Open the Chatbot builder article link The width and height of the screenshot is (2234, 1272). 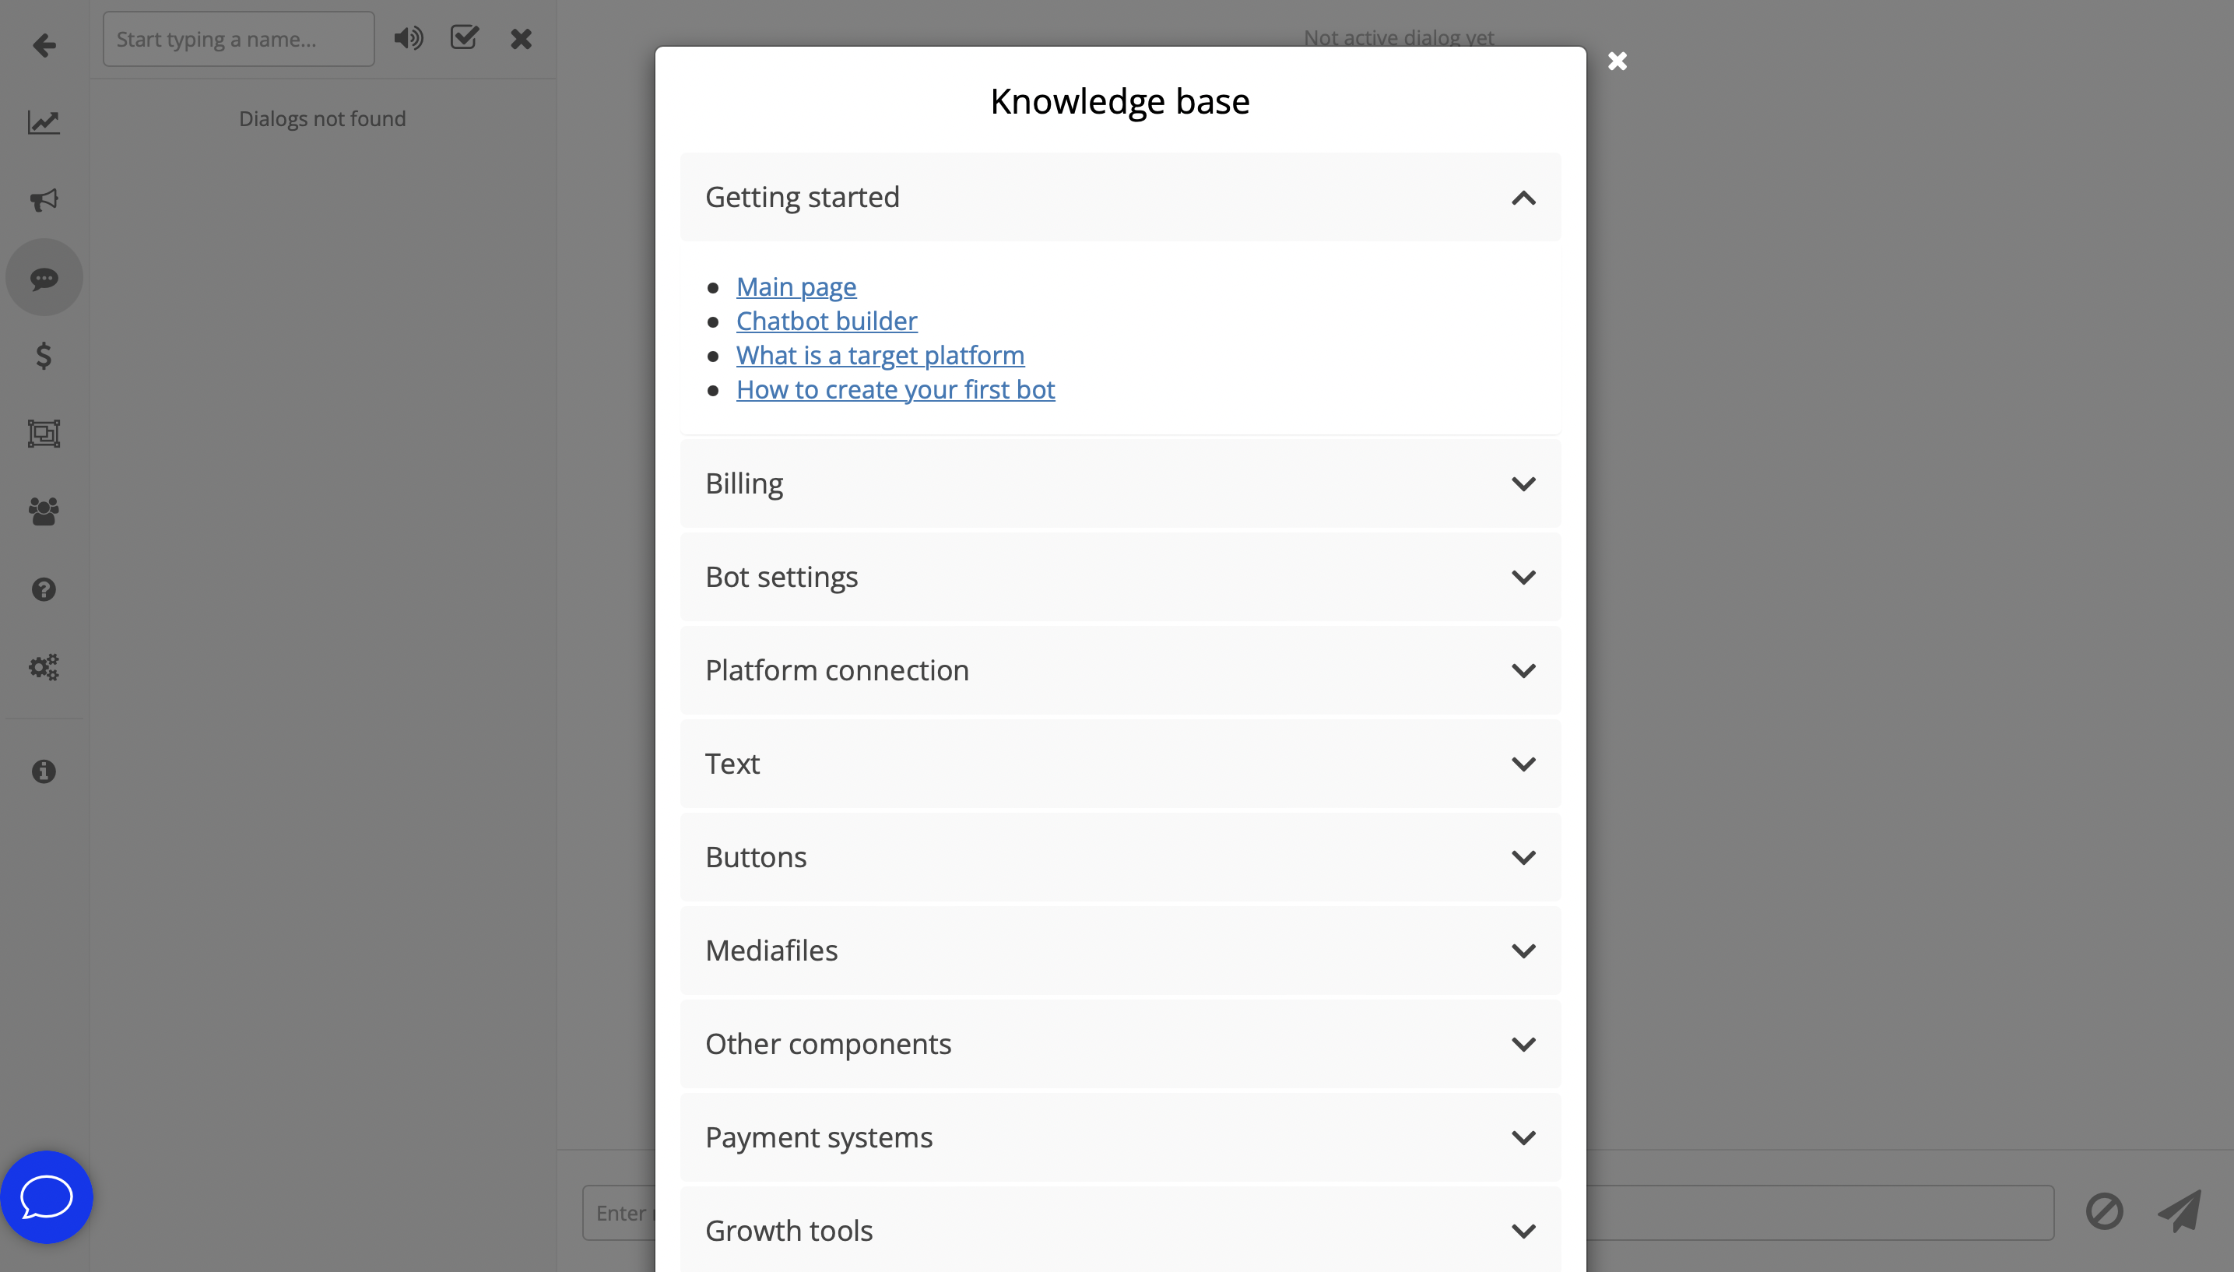coord(826,321)
